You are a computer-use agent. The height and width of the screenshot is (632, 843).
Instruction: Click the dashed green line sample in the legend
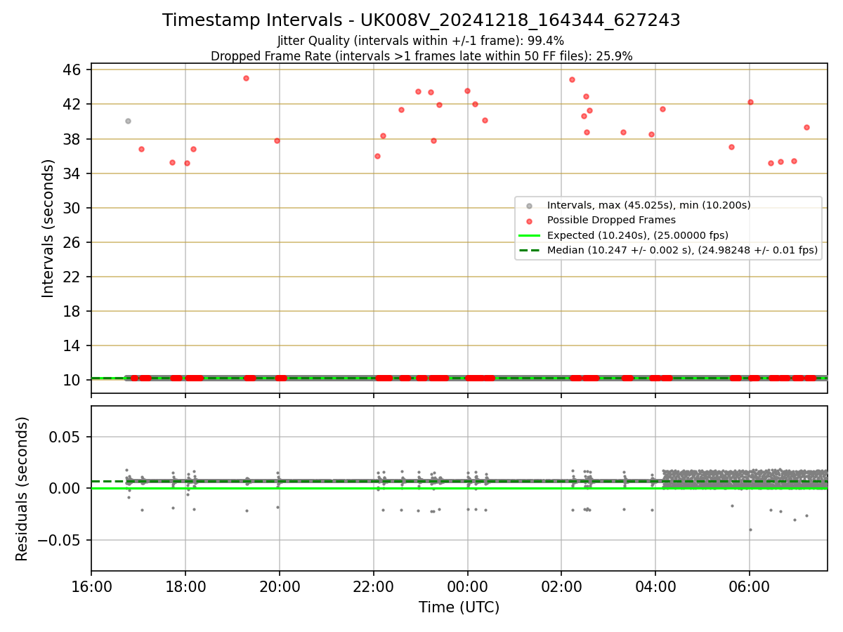coord(529,250)
